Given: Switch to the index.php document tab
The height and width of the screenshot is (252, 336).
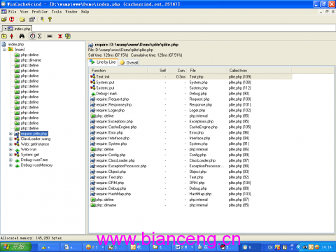Looking at the screenshot, I should (x=17, y=29).
